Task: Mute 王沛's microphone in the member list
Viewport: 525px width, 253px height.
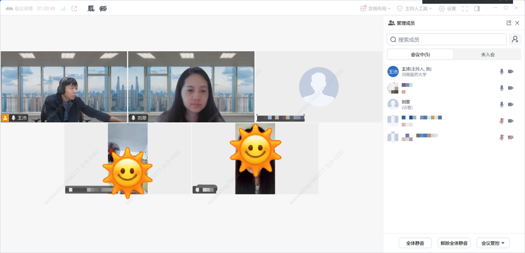Action: (501, 72)
